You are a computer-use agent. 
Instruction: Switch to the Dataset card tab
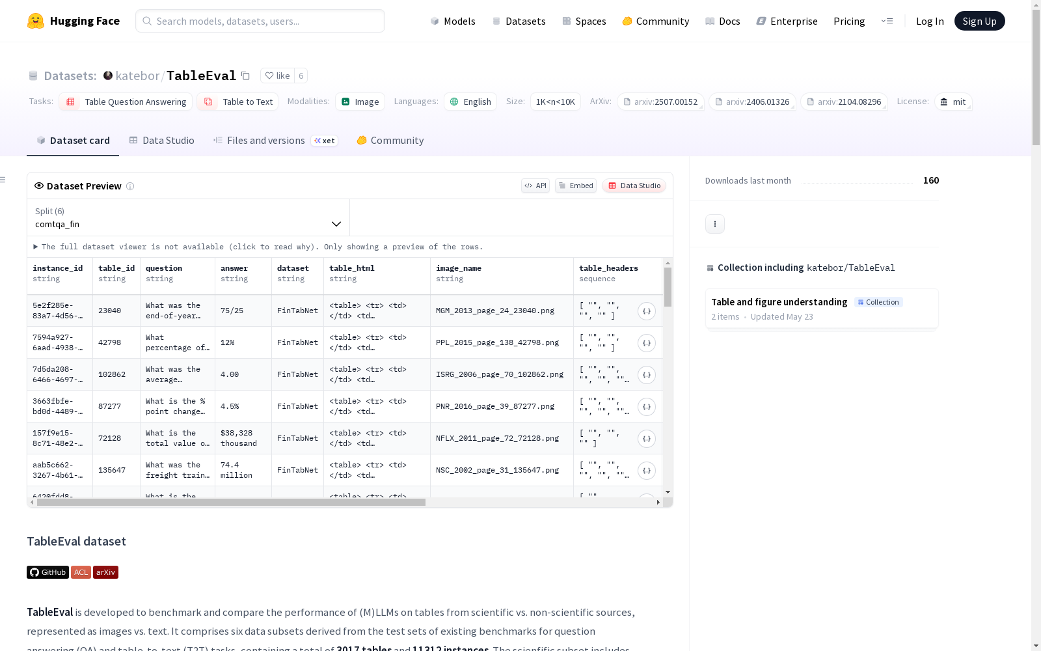coord(73,141)
